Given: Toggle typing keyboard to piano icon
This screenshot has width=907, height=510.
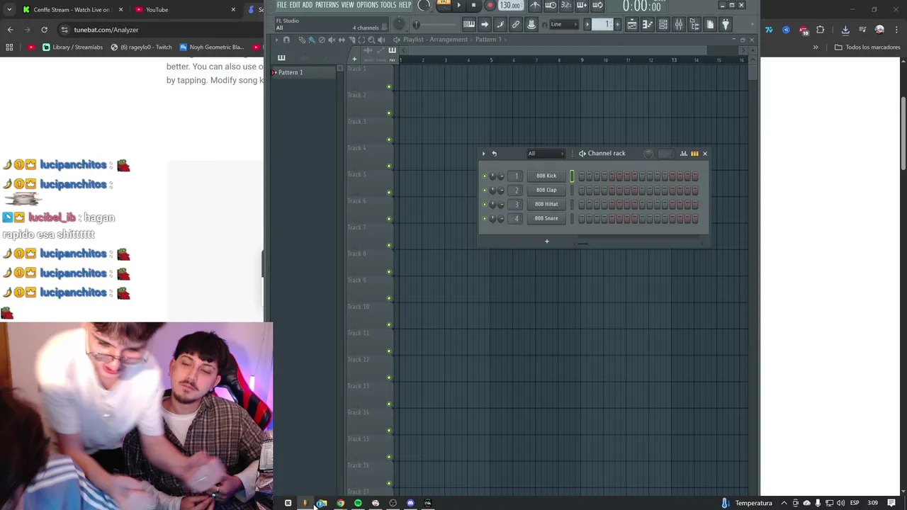Looking at the screenshot, I should (x=469, y=25).
